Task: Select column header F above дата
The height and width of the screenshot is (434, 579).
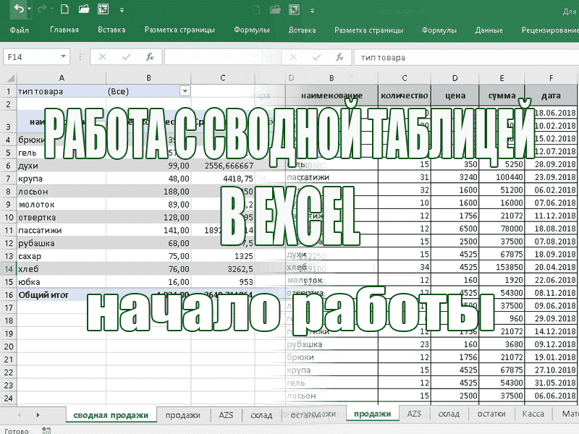Action: (551, 78)
